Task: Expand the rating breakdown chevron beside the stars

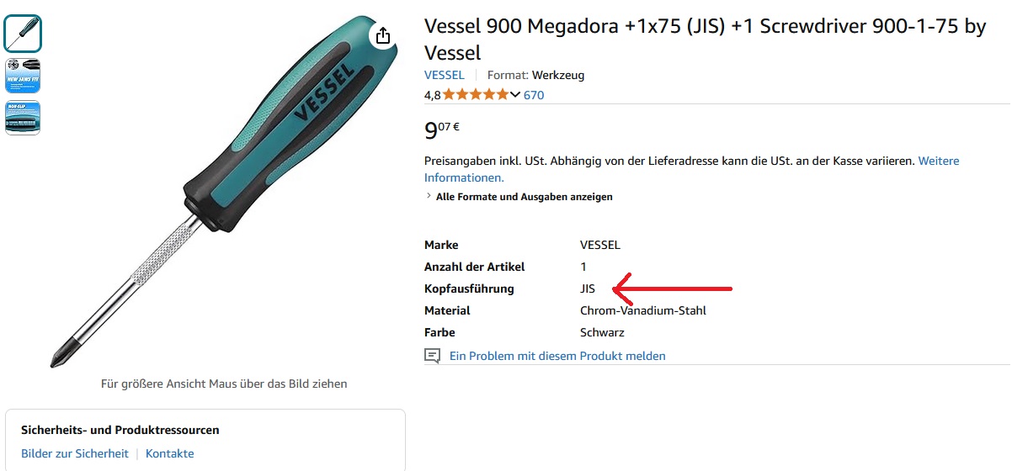Action: click(x=516, y=95)
